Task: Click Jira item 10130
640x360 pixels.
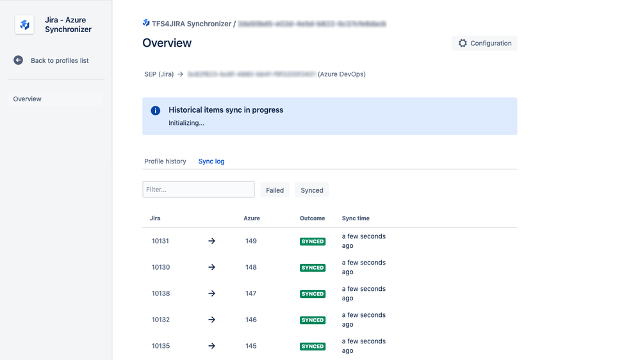Action: [160, 267]
